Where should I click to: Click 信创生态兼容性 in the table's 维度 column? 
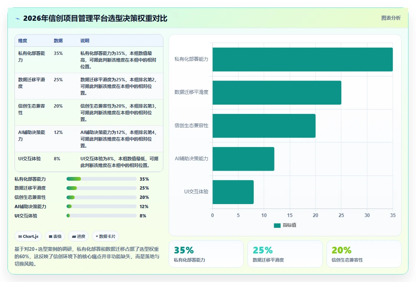pyautogui.click(x=32, y=109)
